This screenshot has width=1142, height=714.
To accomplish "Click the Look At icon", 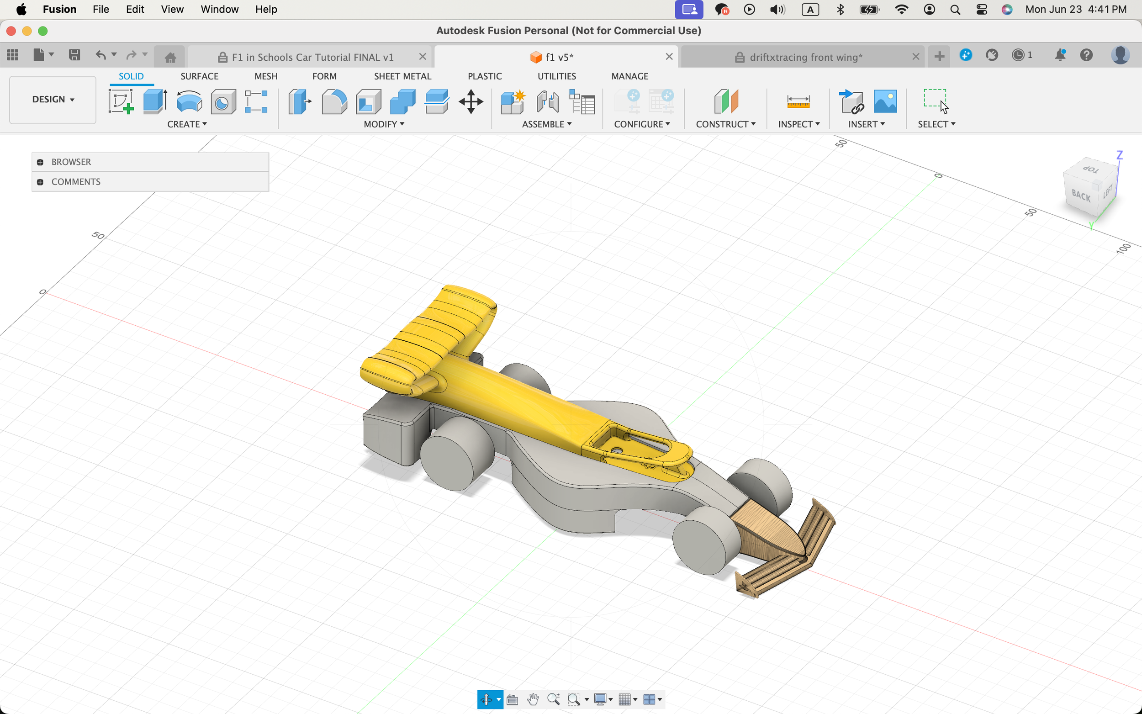I will tap(512, 699).
